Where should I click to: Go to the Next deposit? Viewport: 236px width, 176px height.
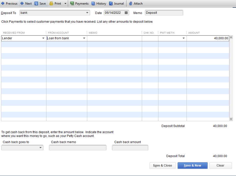[x=26, y=4]
